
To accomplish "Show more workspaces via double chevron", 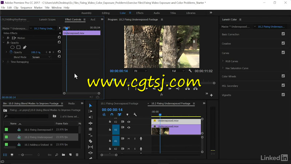I will coord(211,13).
